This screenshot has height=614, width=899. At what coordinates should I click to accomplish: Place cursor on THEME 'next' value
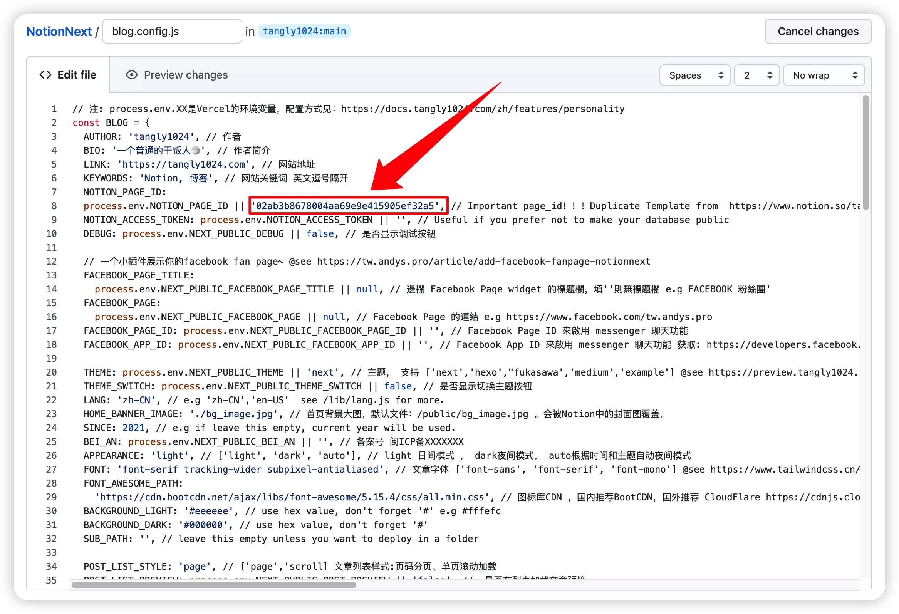[x=323, y=372]
